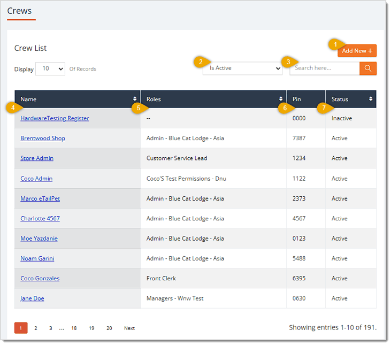Go to pagination page 19

click(x=91, y=328)
